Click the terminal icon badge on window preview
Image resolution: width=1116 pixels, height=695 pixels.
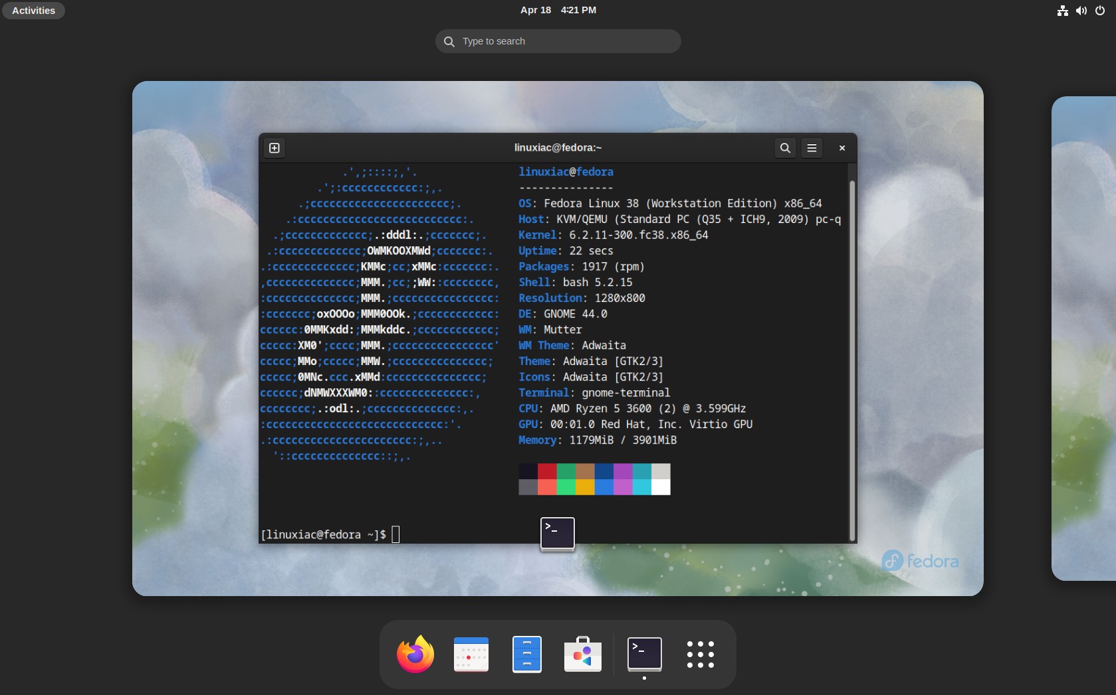click(x=558, y=534)
